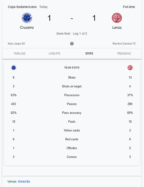Image resolution: width=144 pixels, height=187 pixels.
Task: Click the Pass accuracy row label
Action: pyautogui.click(x=72, y=113)
